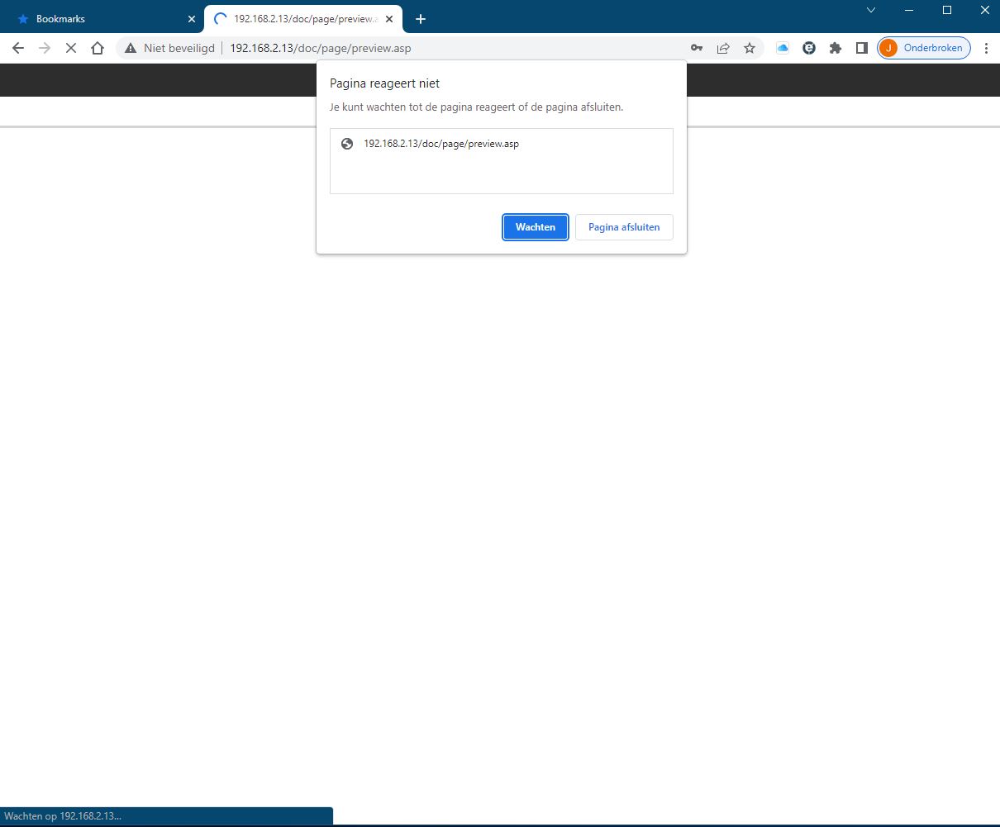Click the Pagina afsluiten button
The height and width of the screenshot is (827, 1000).
tap(624, 227)
